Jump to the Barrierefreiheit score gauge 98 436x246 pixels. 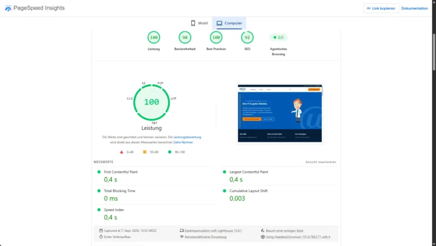tap(185, 37)
